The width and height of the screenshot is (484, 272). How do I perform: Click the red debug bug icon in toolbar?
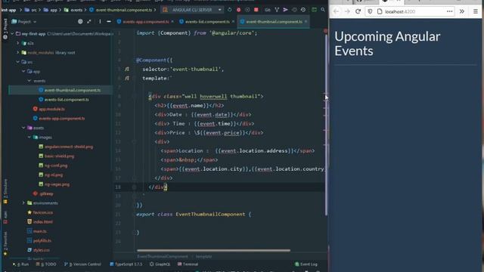(x=238, y=10)
